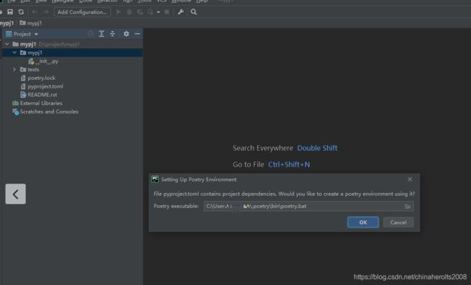Viewport: 471px width, 285px height.
Task: Click the Scratches and Consoles node
Action: coord(46,112)
